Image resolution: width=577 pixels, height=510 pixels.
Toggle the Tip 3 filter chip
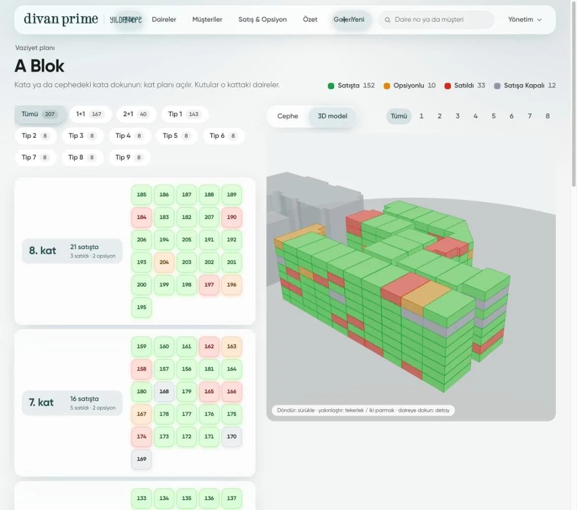82,136
